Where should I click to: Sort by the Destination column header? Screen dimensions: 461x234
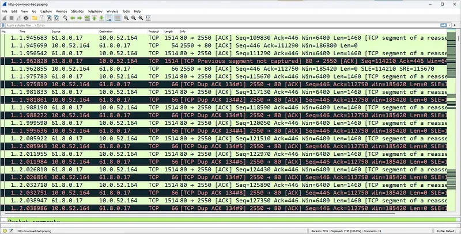[123, 32]
